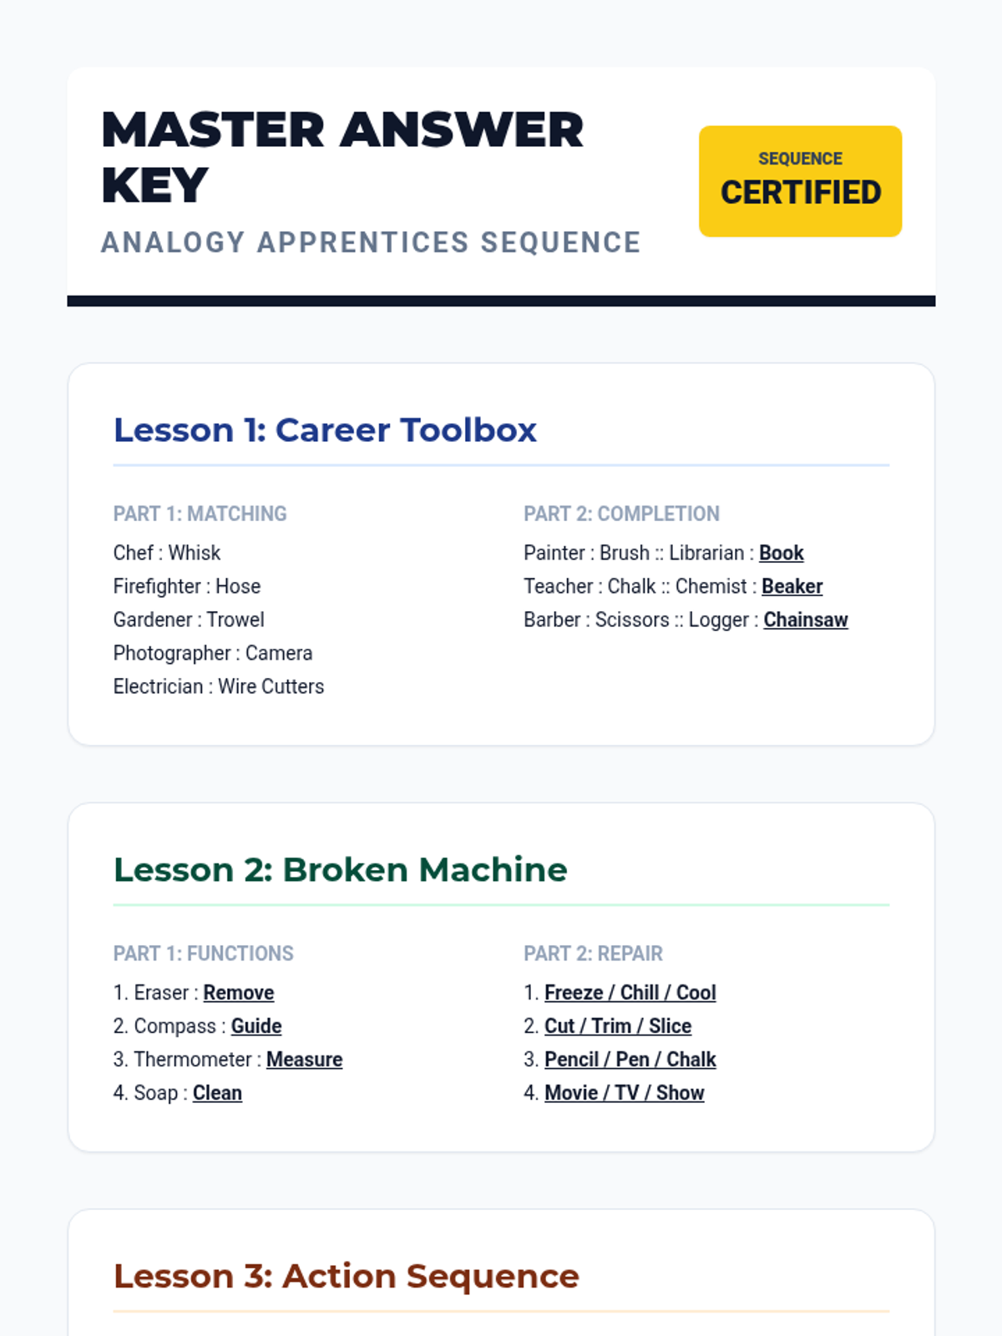Click the Freeze / Chill / Cool answer
This screenshot has height=1336, width=1002.
[630, 993]
